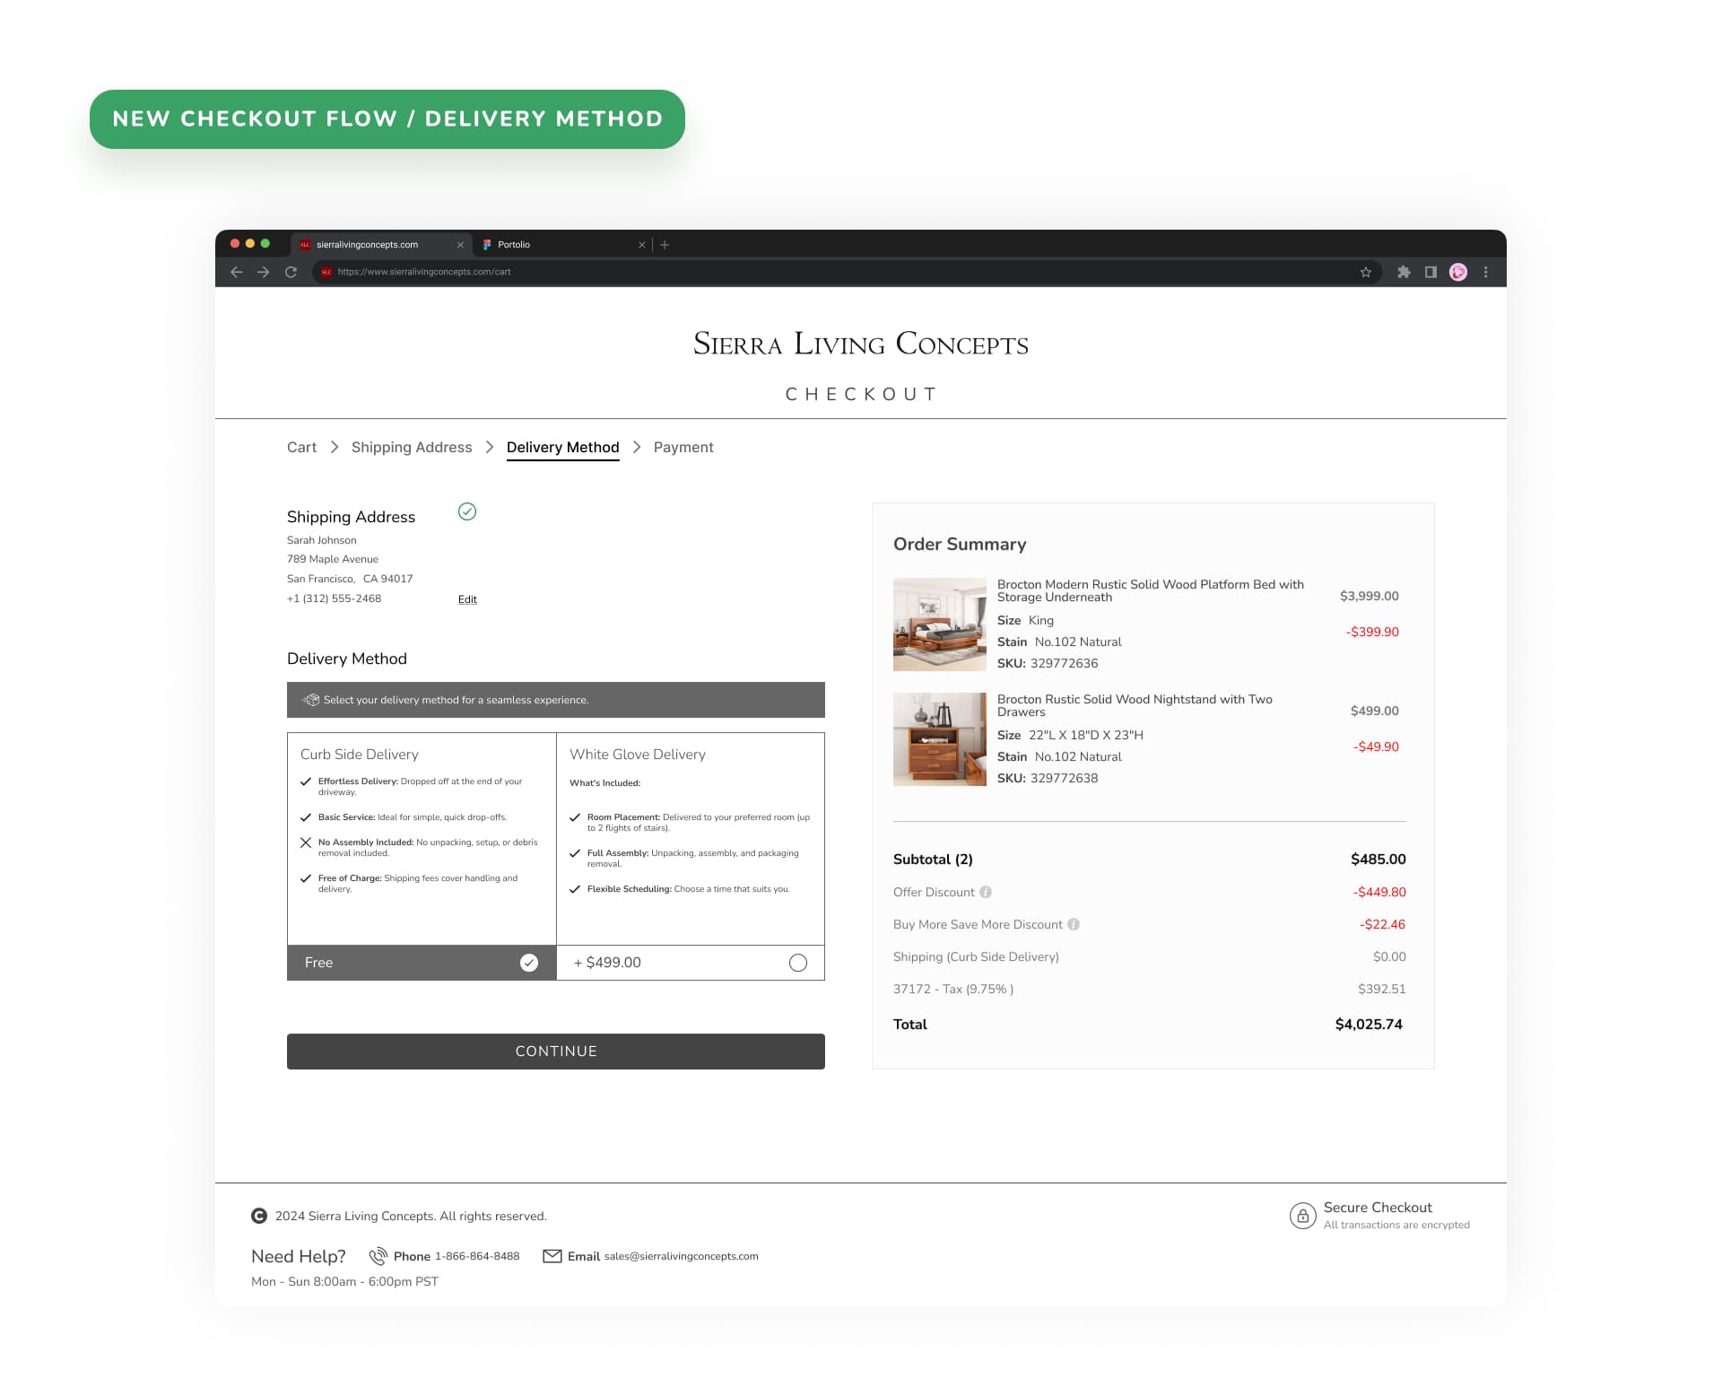Click the CONTINUE button
1722x1396 pixels.
pos(556,1051)
